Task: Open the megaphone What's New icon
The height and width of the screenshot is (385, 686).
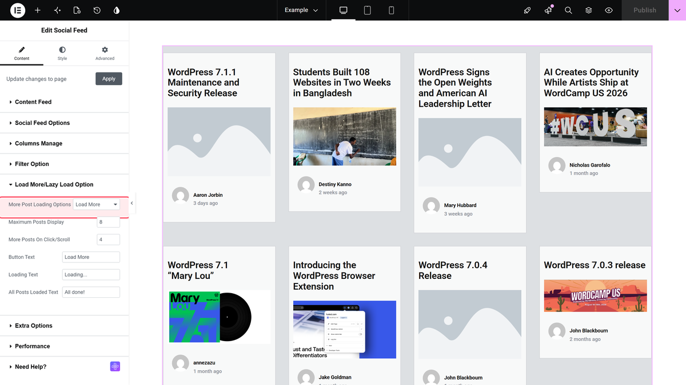Action: point(548,10)
